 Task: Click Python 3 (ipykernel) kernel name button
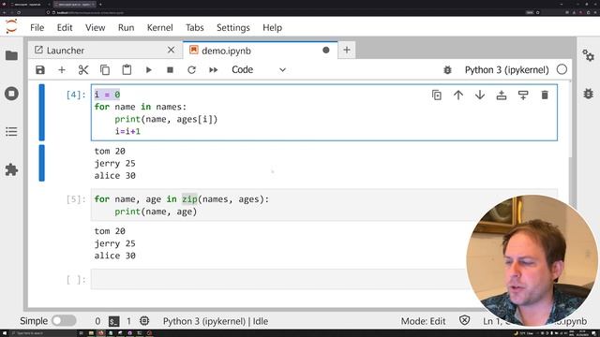[x=506, y=70]
